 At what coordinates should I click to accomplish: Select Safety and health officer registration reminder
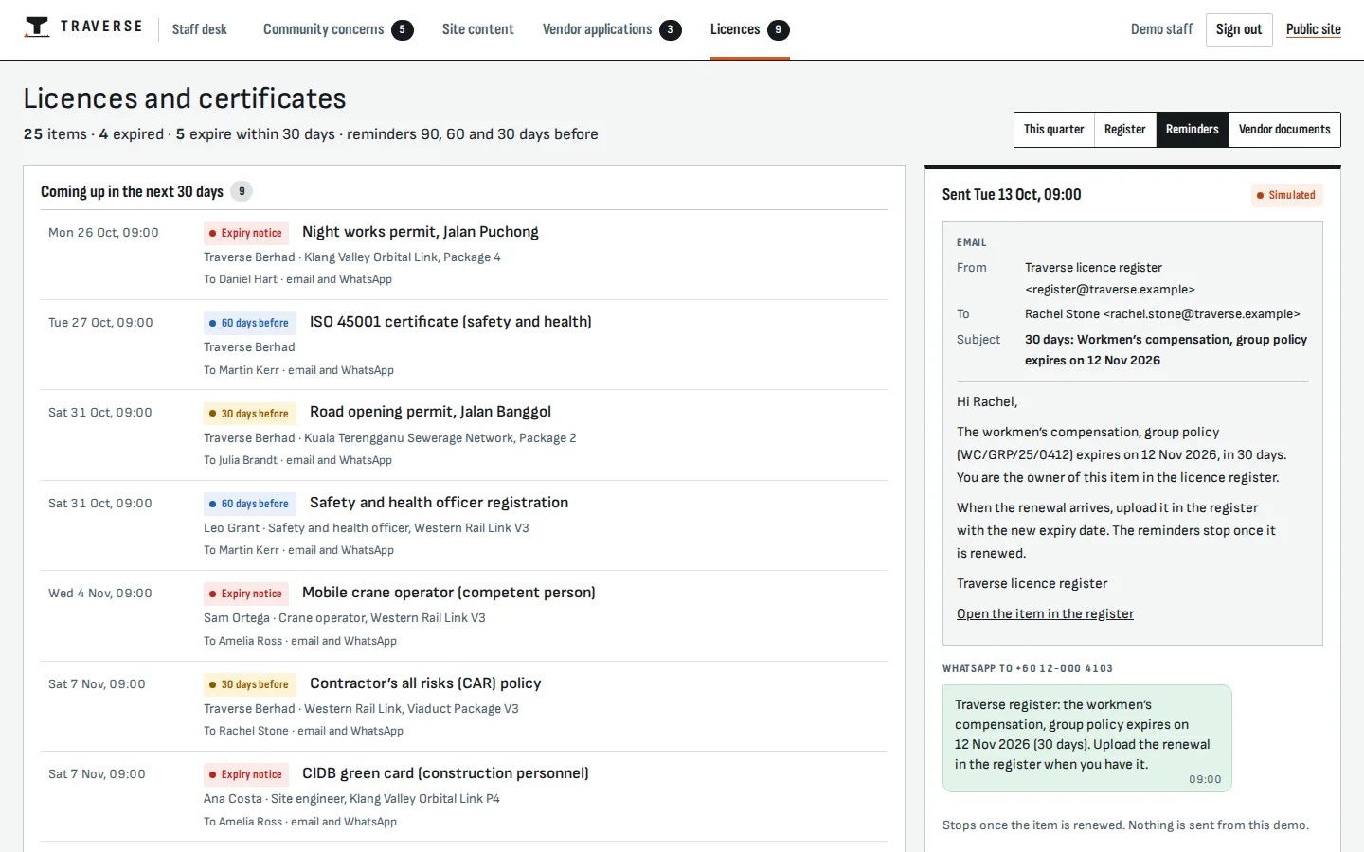[x=464, y=525]
